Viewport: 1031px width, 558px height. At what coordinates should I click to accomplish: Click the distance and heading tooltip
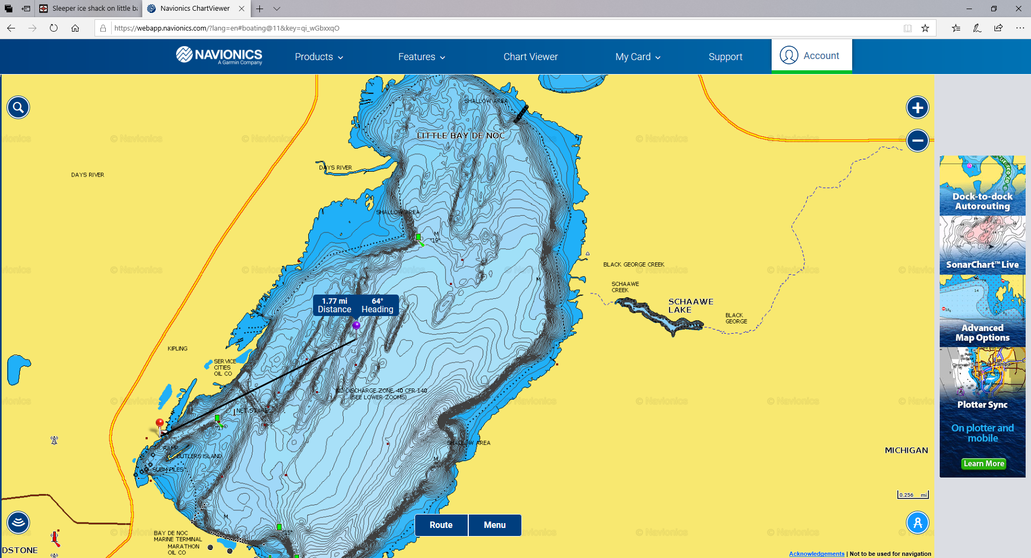pyautogui.click(x=356, y=305)
